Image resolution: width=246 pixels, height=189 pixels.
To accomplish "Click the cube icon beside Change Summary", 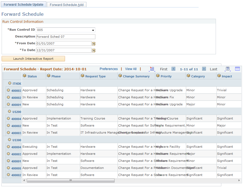I will click(x=120, y=76).
